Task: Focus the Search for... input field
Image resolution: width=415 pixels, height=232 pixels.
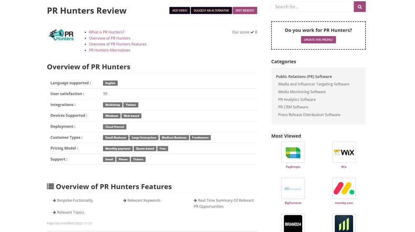Action: click(312, 7)
